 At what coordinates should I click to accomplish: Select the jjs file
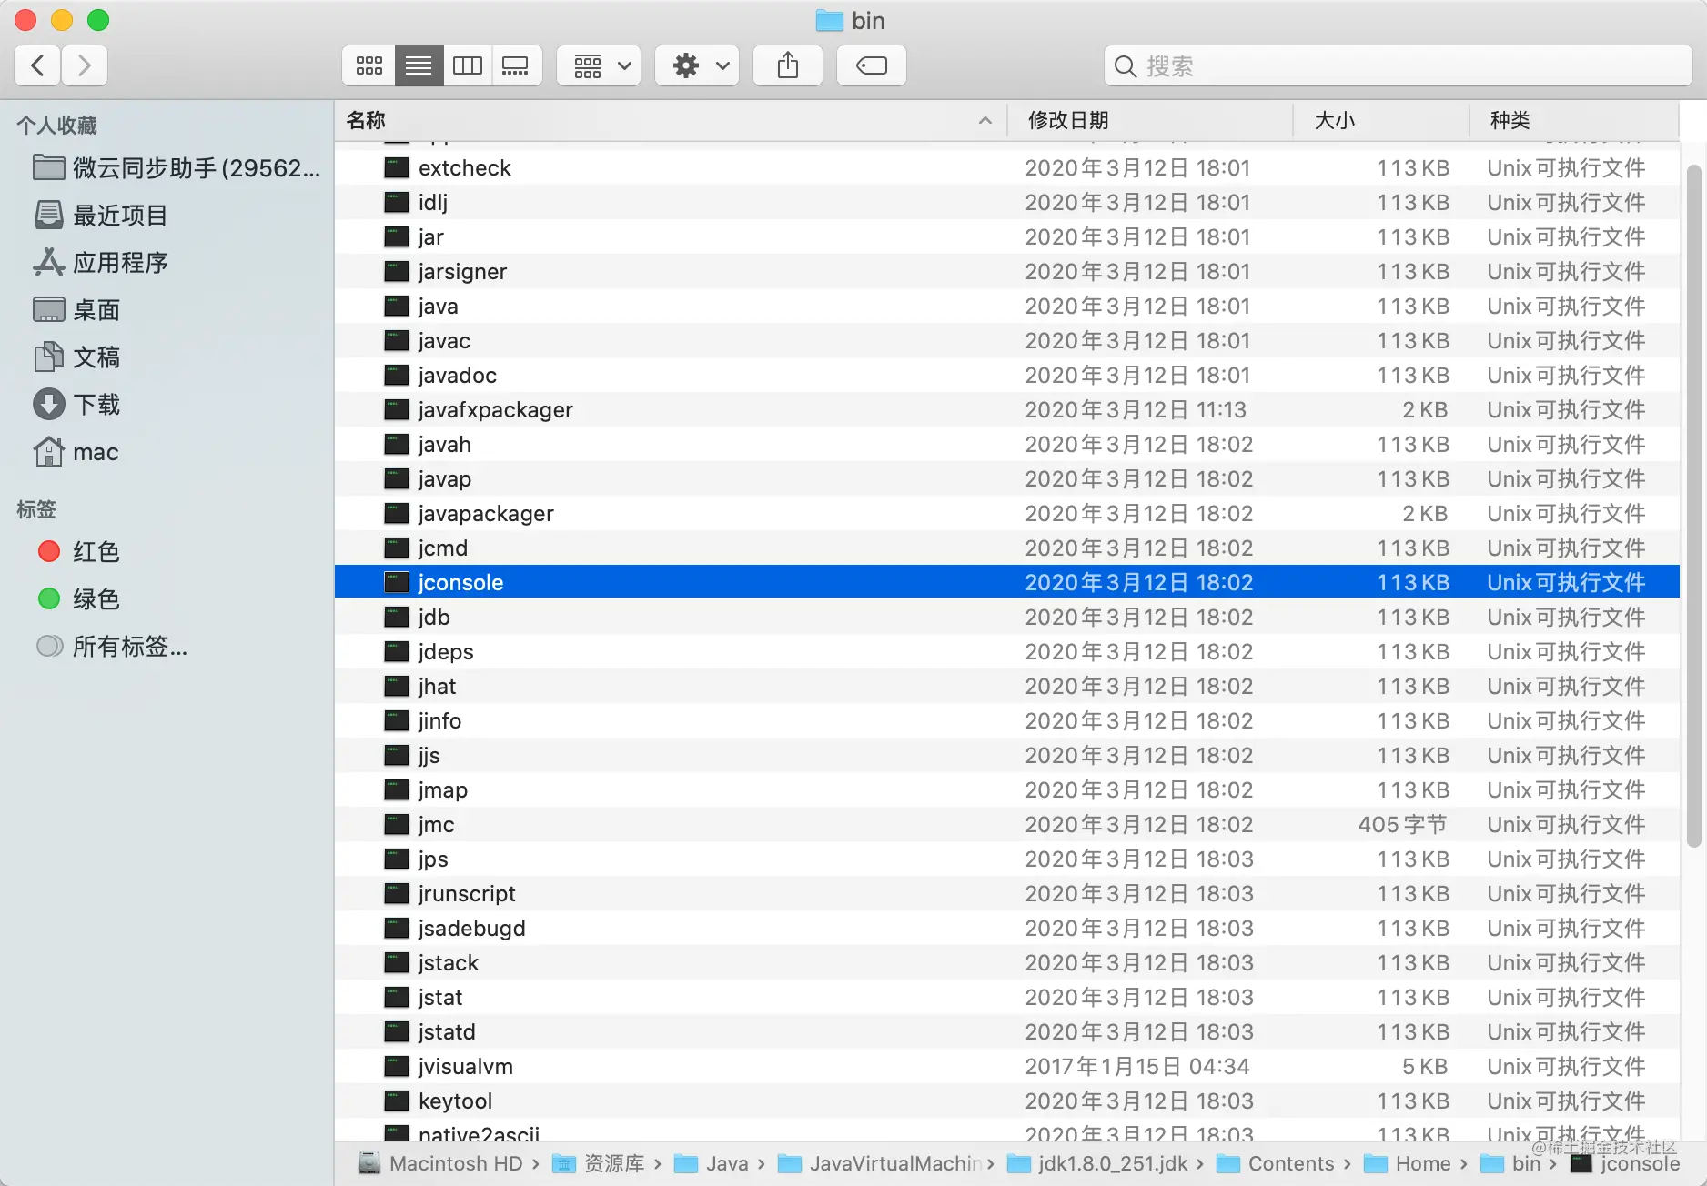(1006, 756)
